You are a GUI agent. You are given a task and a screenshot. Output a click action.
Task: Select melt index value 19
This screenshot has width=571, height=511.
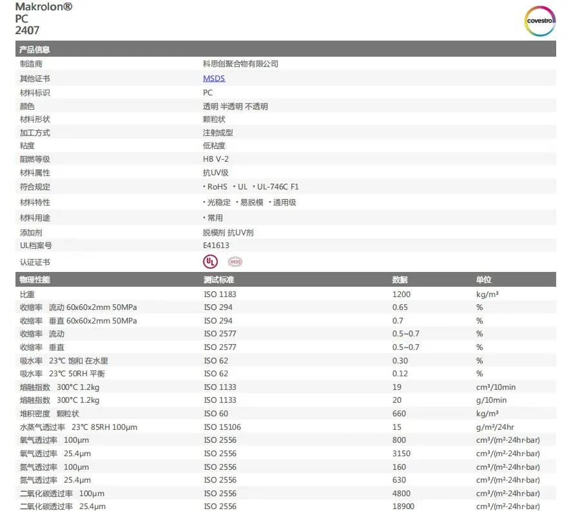point(396,387)
